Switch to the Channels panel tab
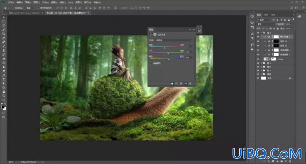The height and width of the screenshot is (164, 306). coord(266,15)
